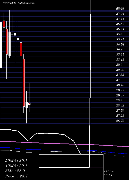Click the 29.93 price axis label

point(120,90)
